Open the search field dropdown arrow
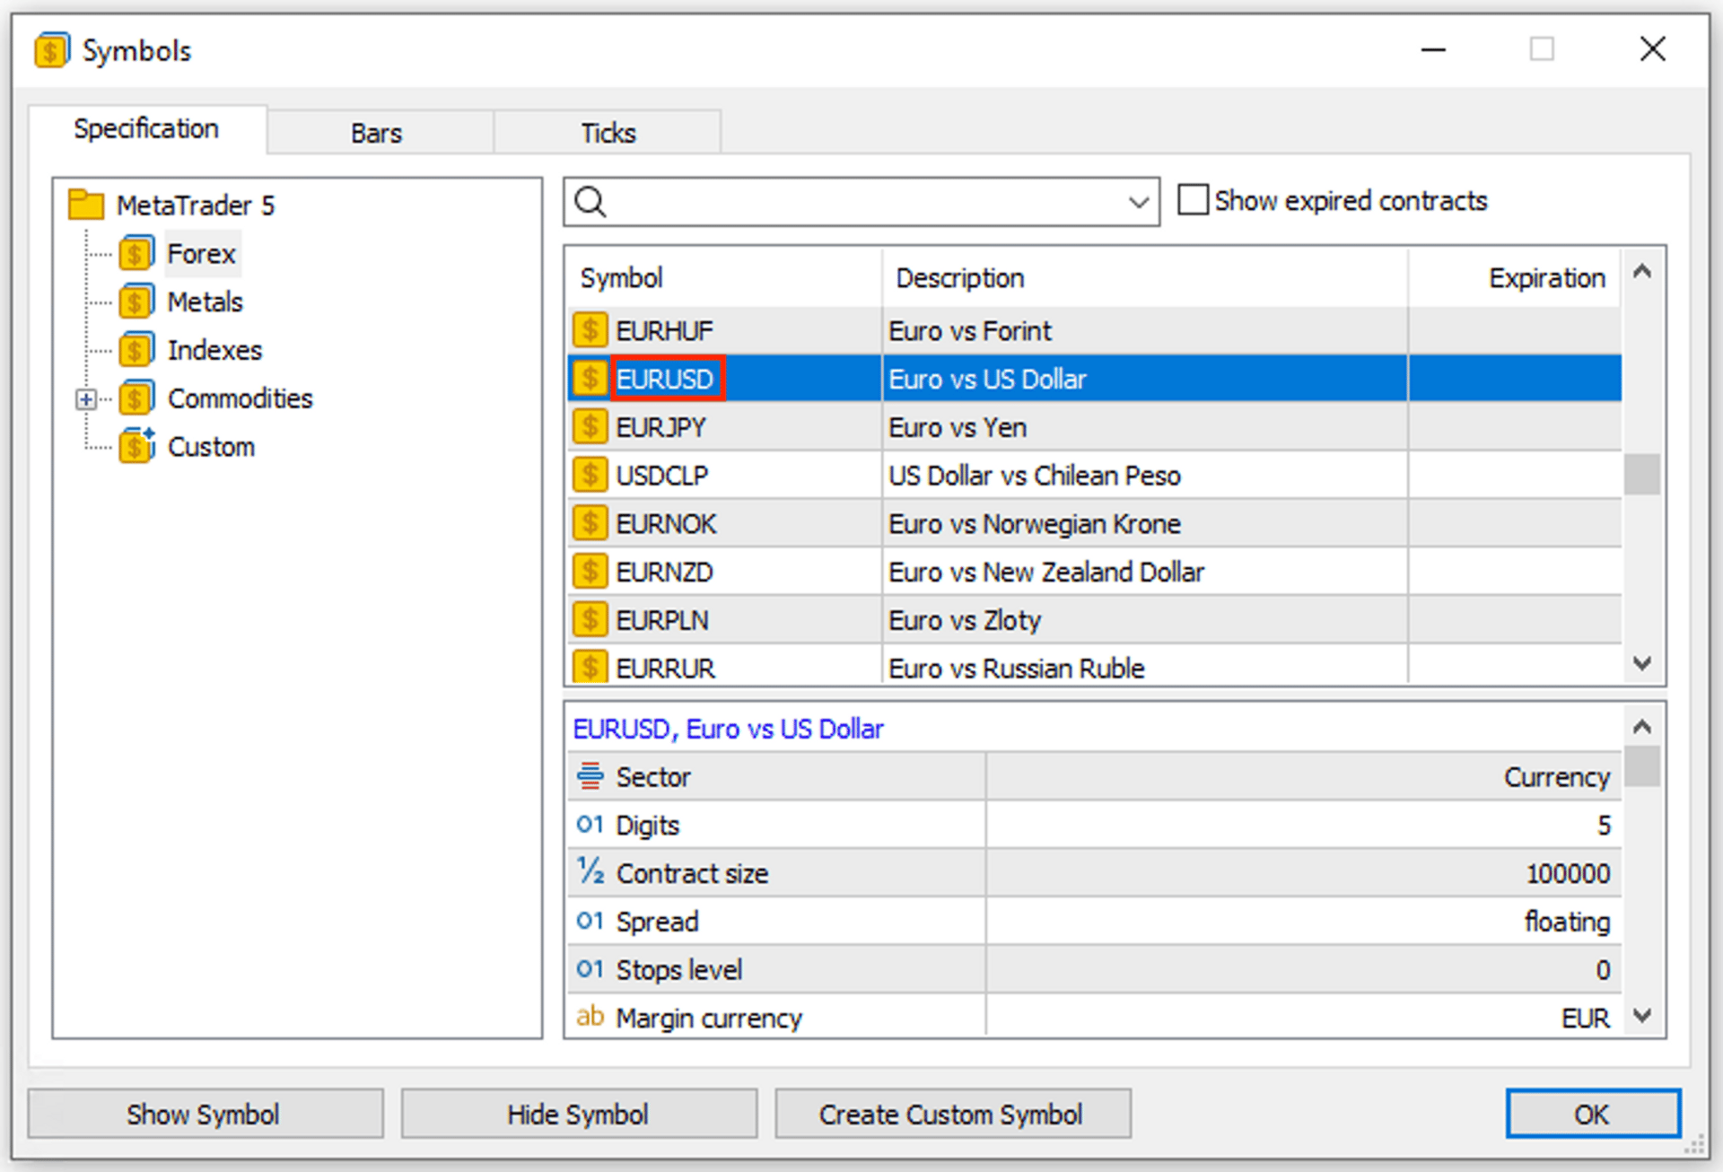 1139,202
